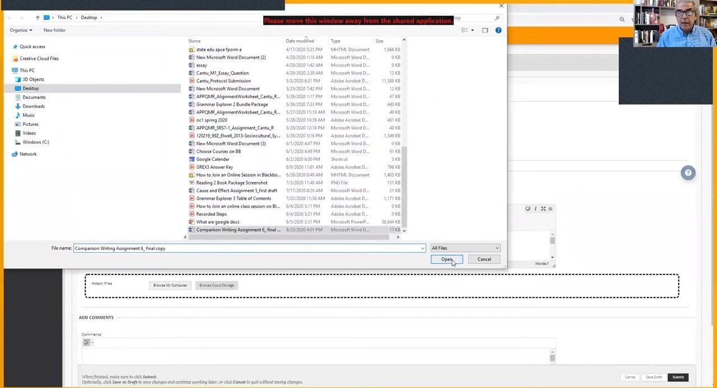The width and height of the screenshot is (717, 388).
Task: Click the PNG icon beside Reading 2 Book Package Screenshot
Action: (x=192, y=183)
